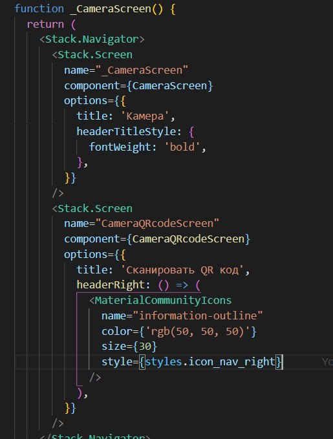Image resolution: width=333 pixels, height=439 pixels.
Task: Click the headerRight property
Action: point(111,285)
